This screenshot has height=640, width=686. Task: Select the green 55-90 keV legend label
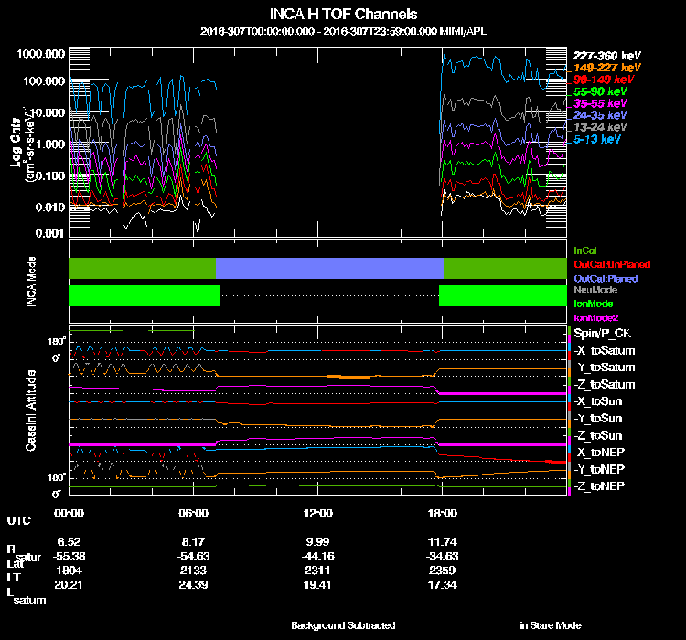tap(602, 91)
